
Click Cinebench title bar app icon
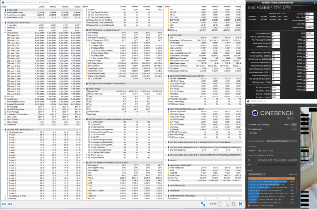click(x=248, y=101)
